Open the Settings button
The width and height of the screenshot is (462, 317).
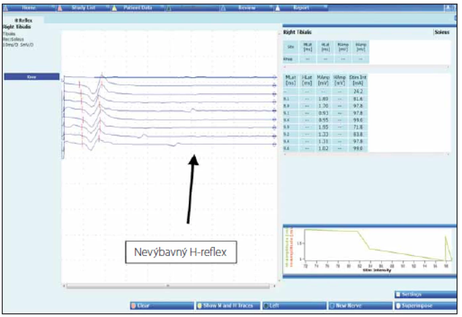pos(426,294)
